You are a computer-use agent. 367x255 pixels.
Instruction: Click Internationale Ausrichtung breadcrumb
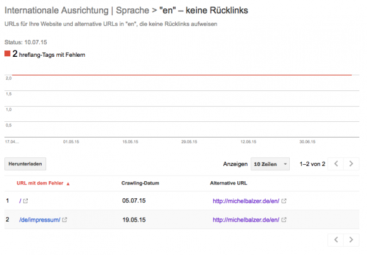point(56,11)
